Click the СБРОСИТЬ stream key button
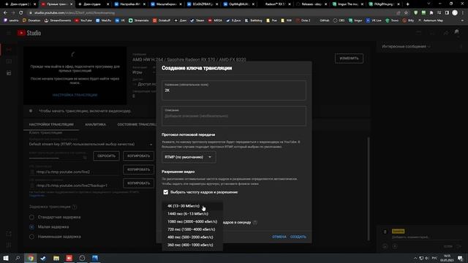468x263 pixels. [x=106, y=156]
